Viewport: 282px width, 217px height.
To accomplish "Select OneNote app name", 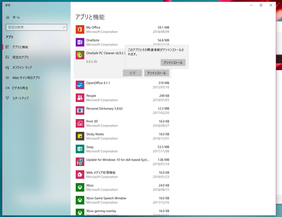I will (x=93, y=40).
